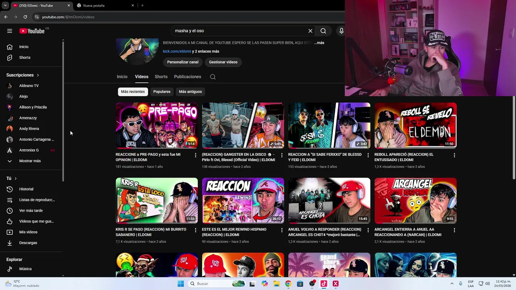The height and width of the screenshot is (290, 516).
Task: Open the ARCANGEL RESPONDE video thumbnail
Action: tap(416, 201)
